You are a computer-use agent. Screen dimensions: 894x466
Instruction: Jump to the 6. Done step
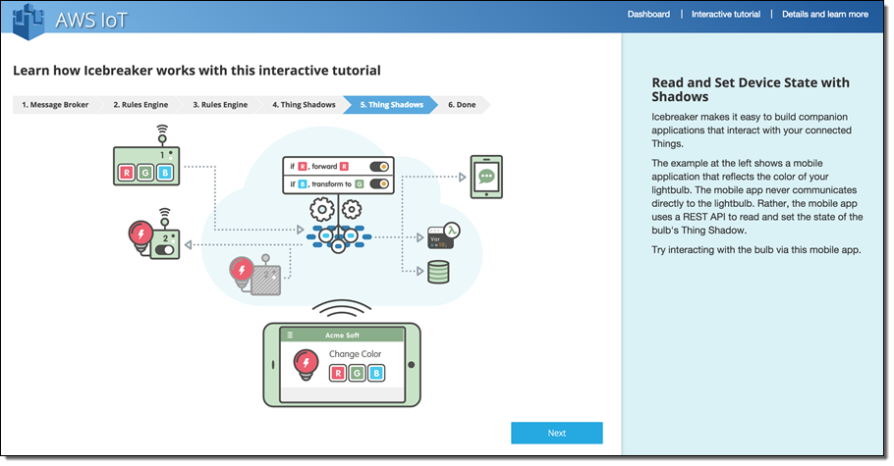click(462, 104)
